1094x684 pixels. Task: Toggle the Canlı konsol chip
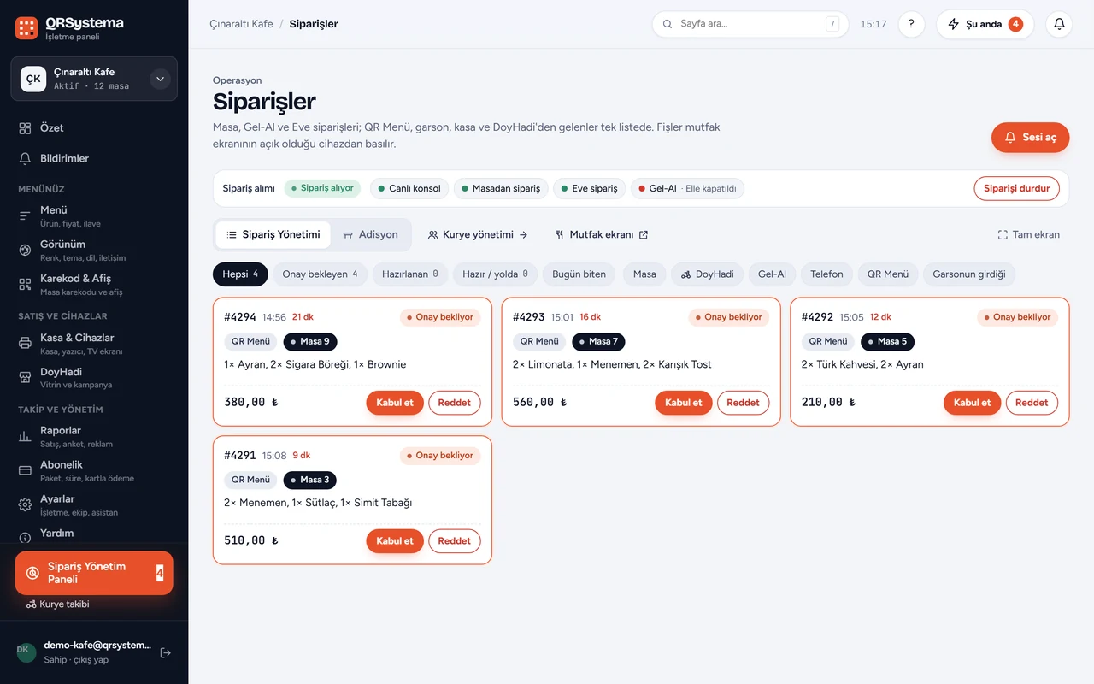tap(410, 188)
